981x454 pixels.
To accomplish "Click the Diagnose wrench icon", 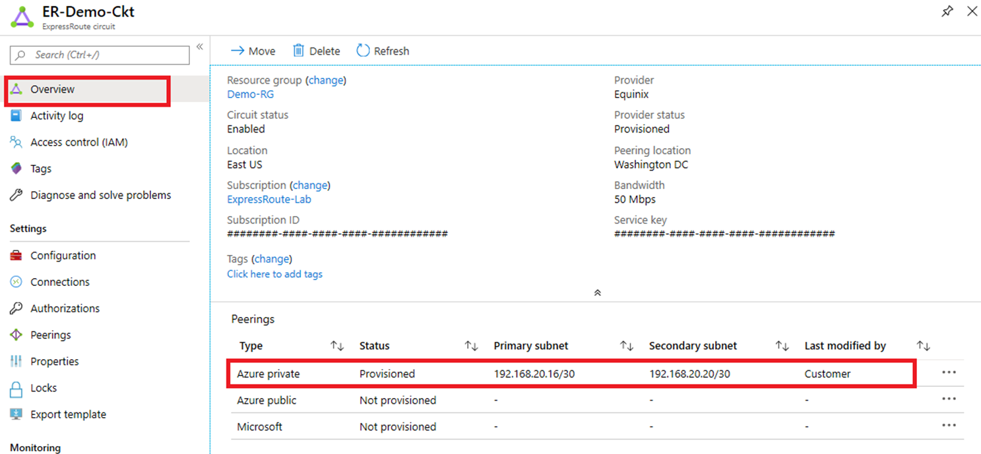I will point(16,195).
